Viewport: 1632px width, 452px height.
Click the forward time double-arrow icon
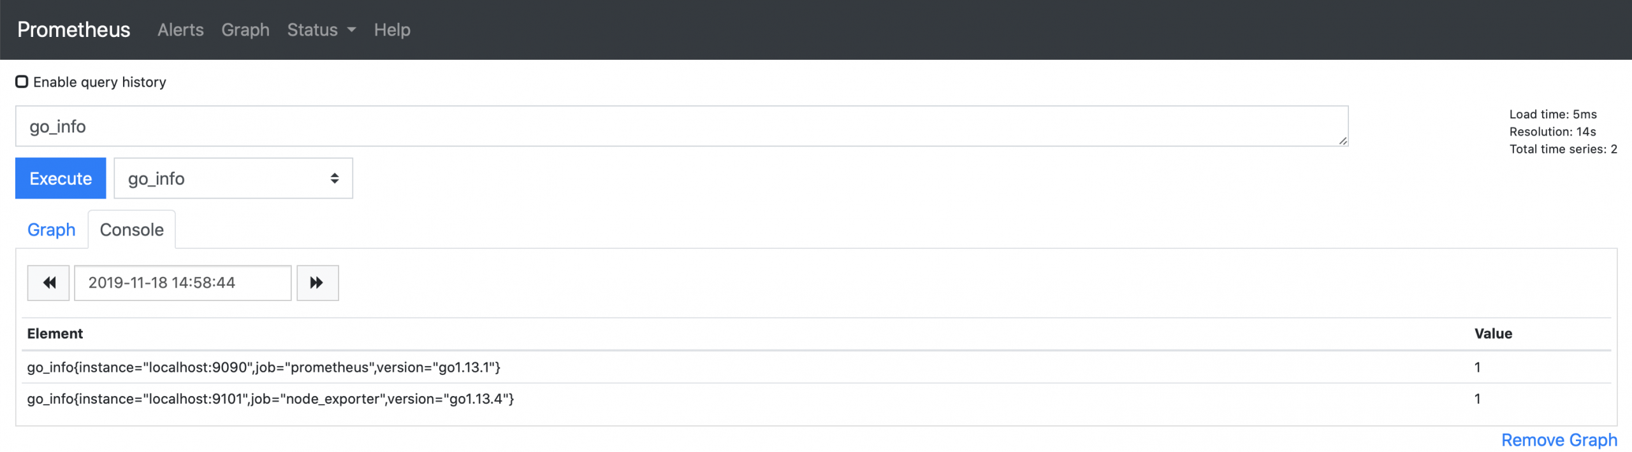tap(317, 283)
